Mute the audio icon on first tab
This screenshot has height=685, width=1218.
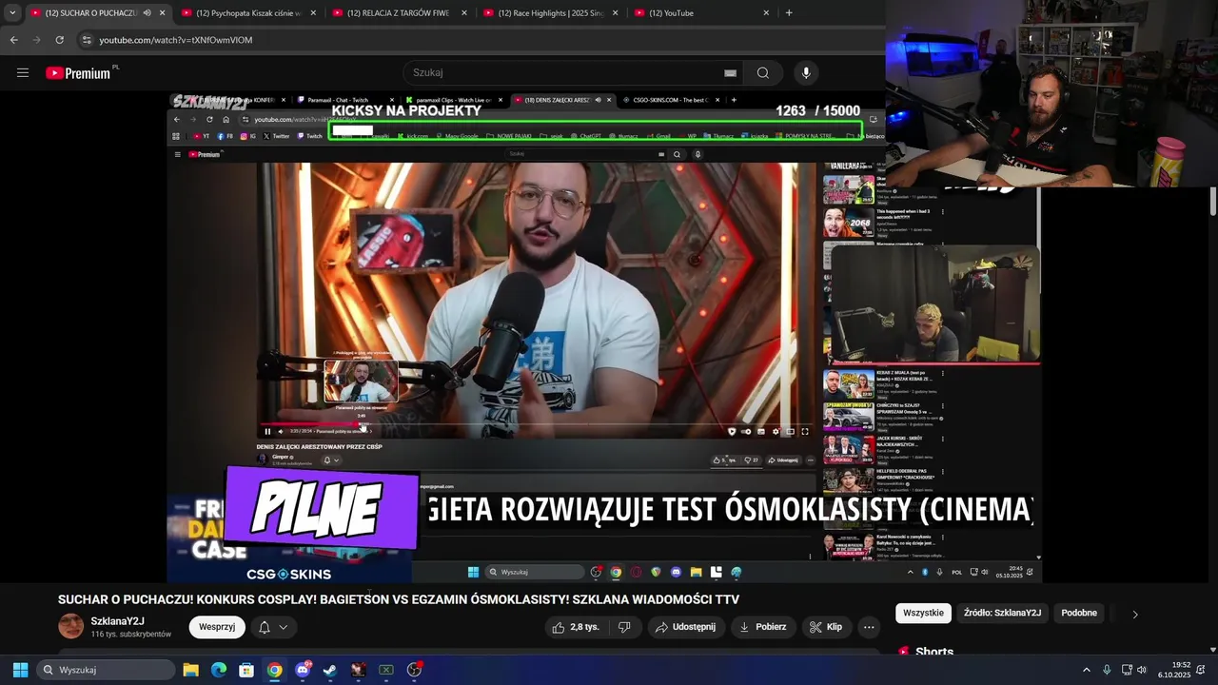pos(147,13)
